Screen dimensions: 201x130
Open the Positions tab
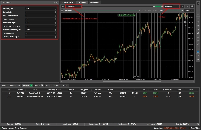pyautogui.click(x=27, y=86)
